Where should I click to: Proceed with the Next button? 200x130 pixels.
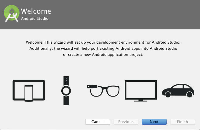click(154, 122)
